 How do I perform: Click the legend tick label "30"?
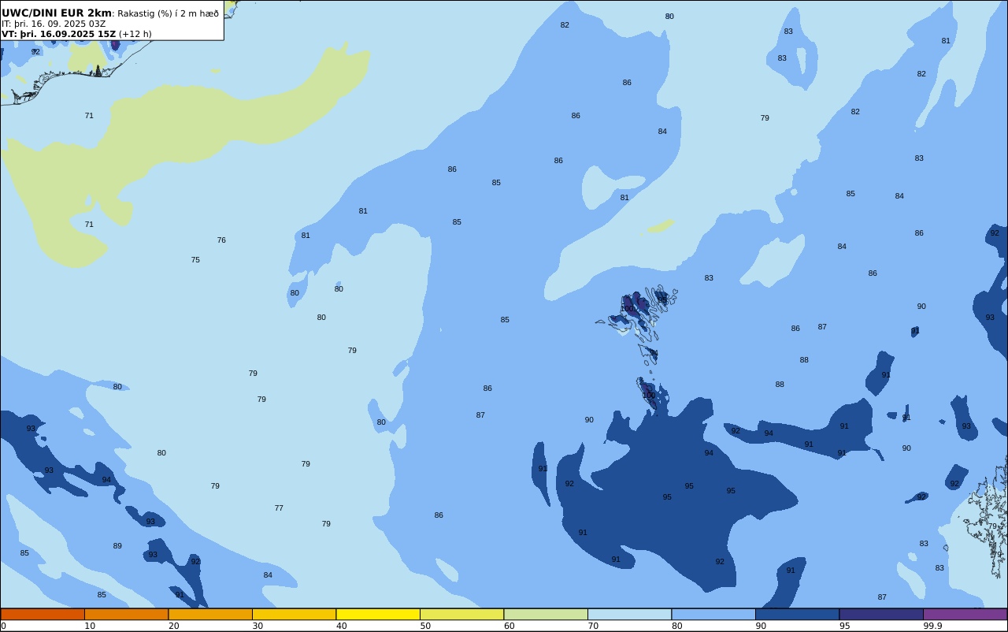[x=258, y=626]
